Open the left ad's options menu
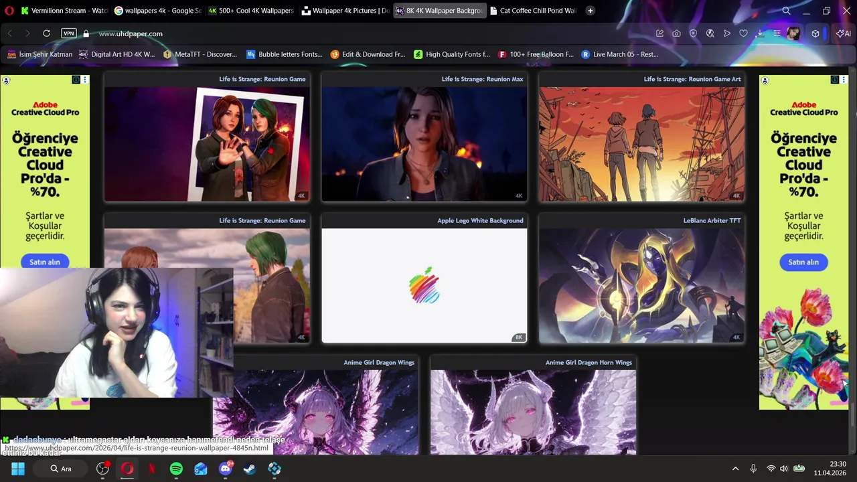The height and width of the screenshot is (482, 857). (x=84, y=80)
